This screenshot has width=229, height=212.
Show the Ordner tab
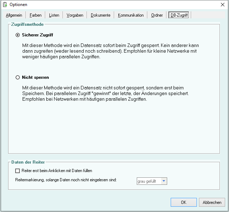click(157, 15)
